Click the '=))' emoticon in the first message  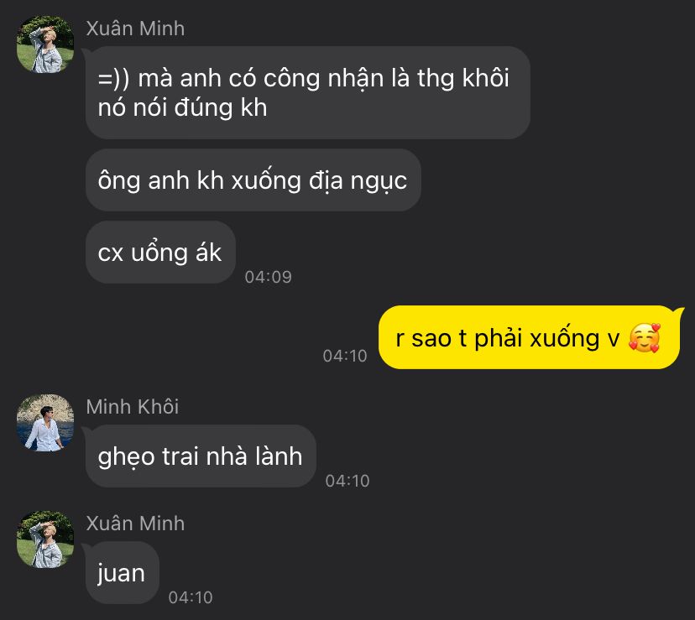(x=113, y=79)
